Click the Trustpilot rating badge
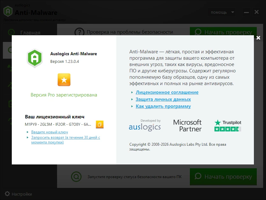Screen dimensions: 266x200 (x=228, y=125)
